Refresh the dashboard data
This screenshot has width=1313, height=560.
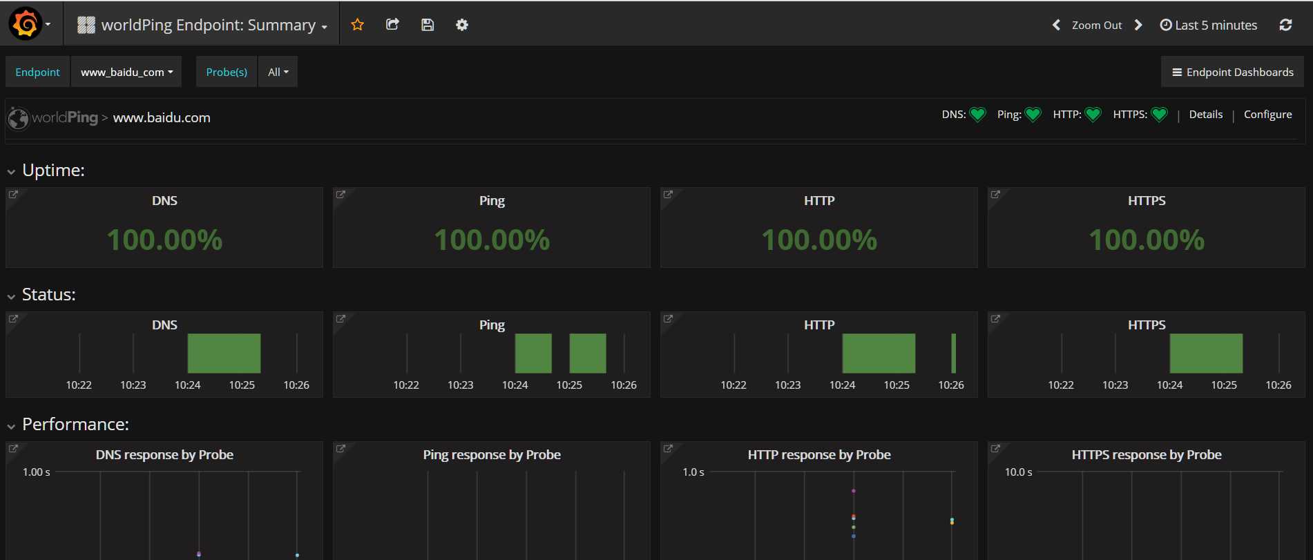pyautogui.click(x=1285, y=25)
